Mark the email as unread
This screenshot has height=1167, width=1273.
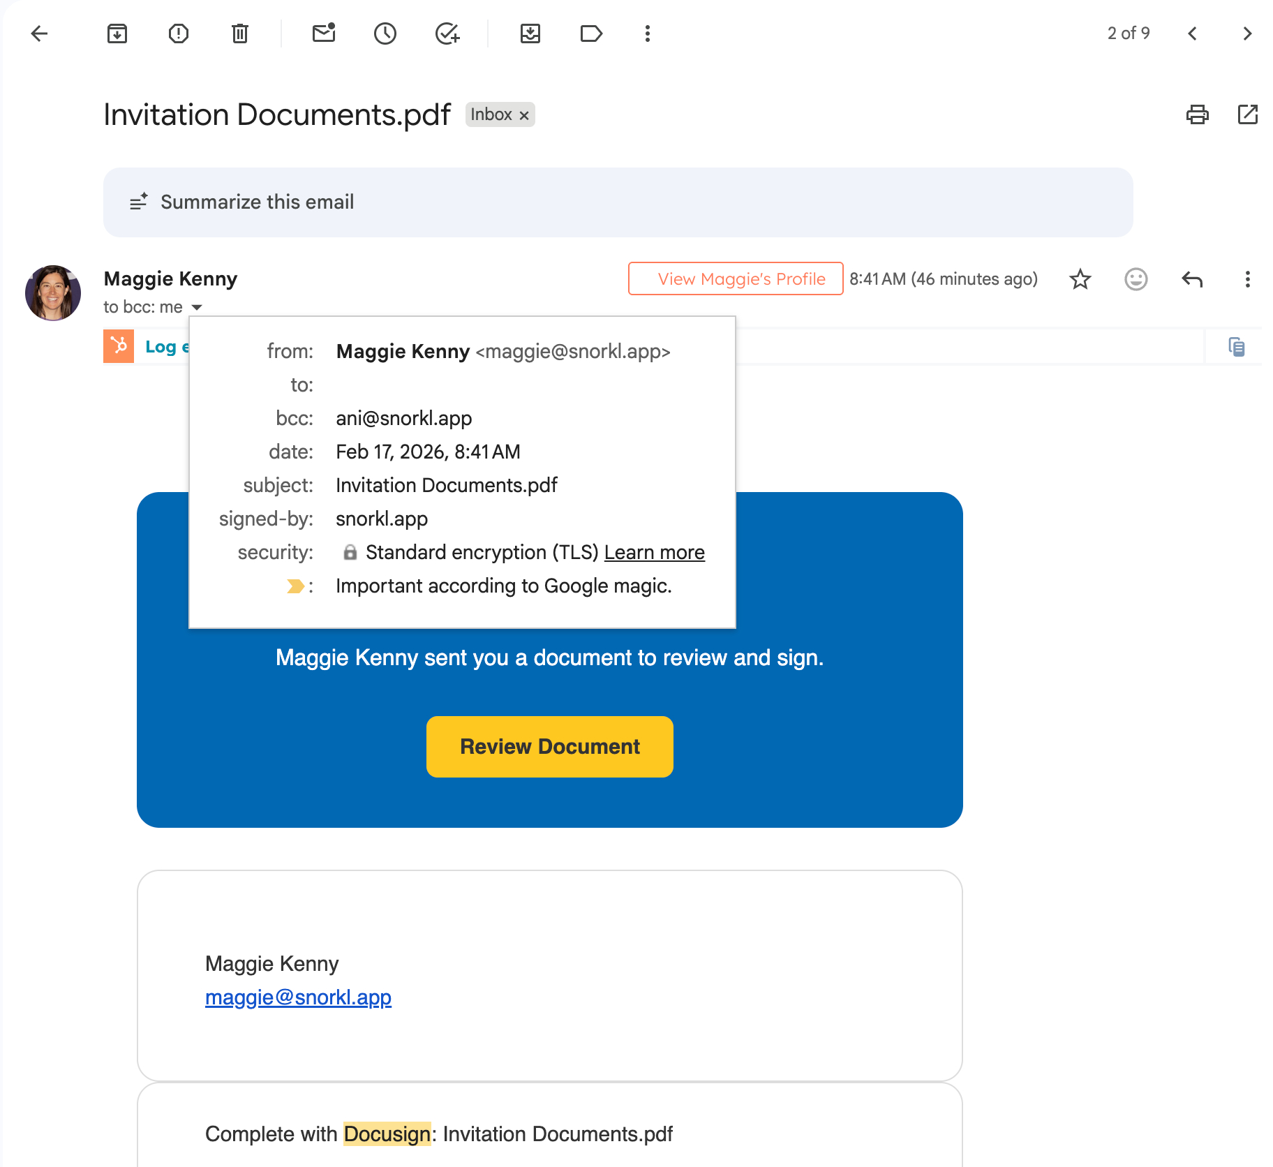[x=324, y=34]
